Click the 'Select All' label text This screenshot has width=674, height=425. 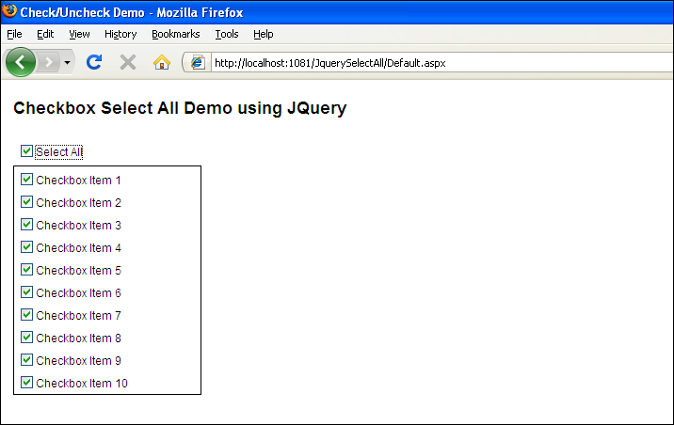[58, 152]
